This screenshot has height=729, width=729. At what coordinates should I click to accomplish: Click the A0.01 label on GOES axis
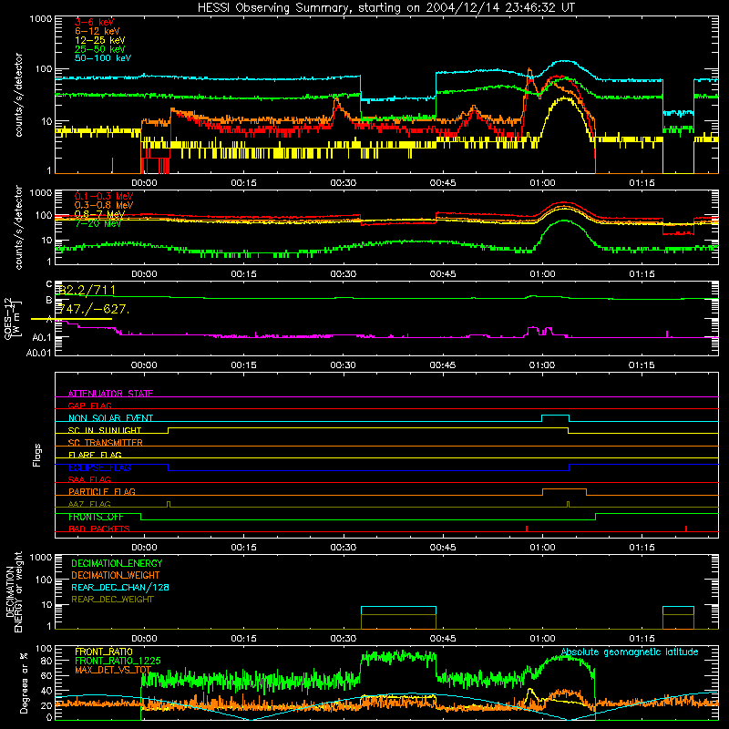tap(38, 353)
